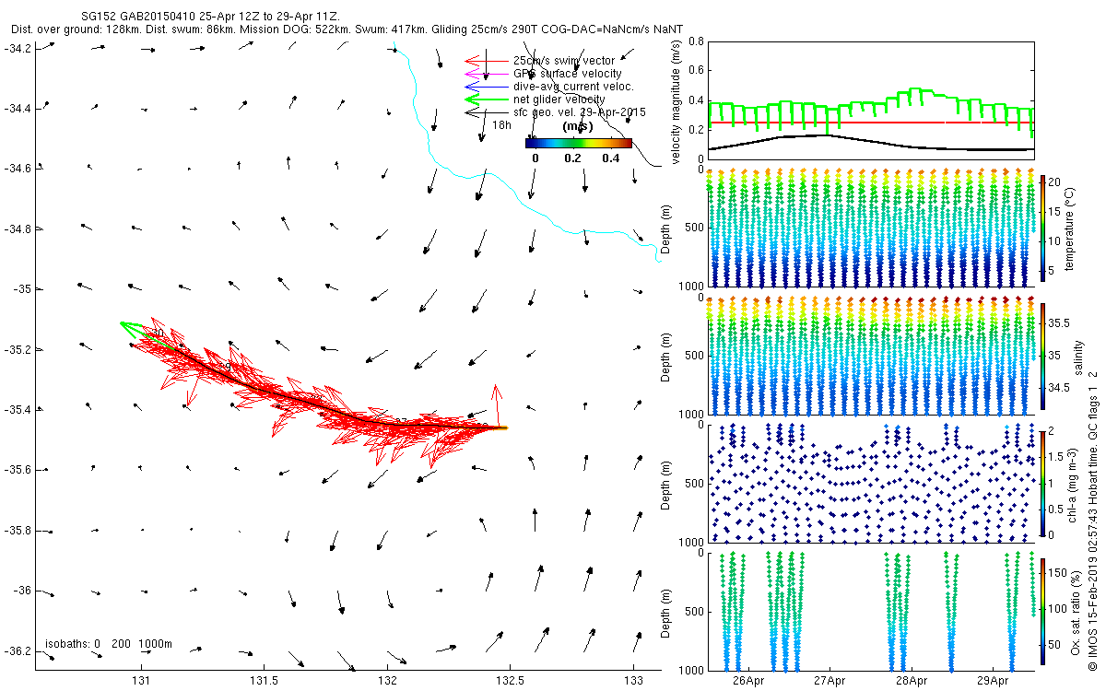Click temperature colorbar tick 20

click(x=1055, y=182)
